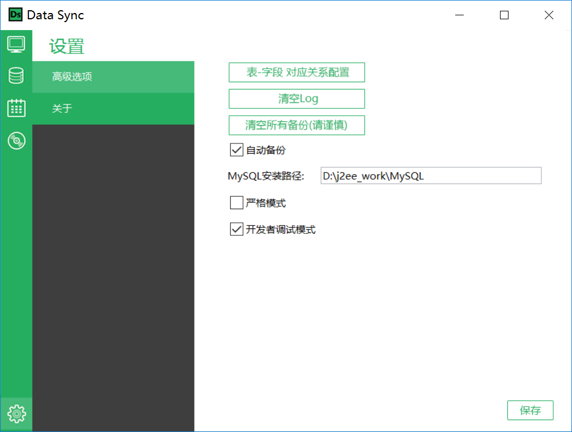Open the monitor/dashboard view in the sidebar
572x432 pixels.
tap(16, 44)
